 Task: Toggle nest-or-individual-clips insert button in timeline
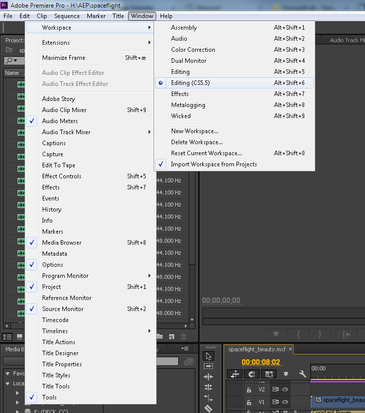click(235, 374)
